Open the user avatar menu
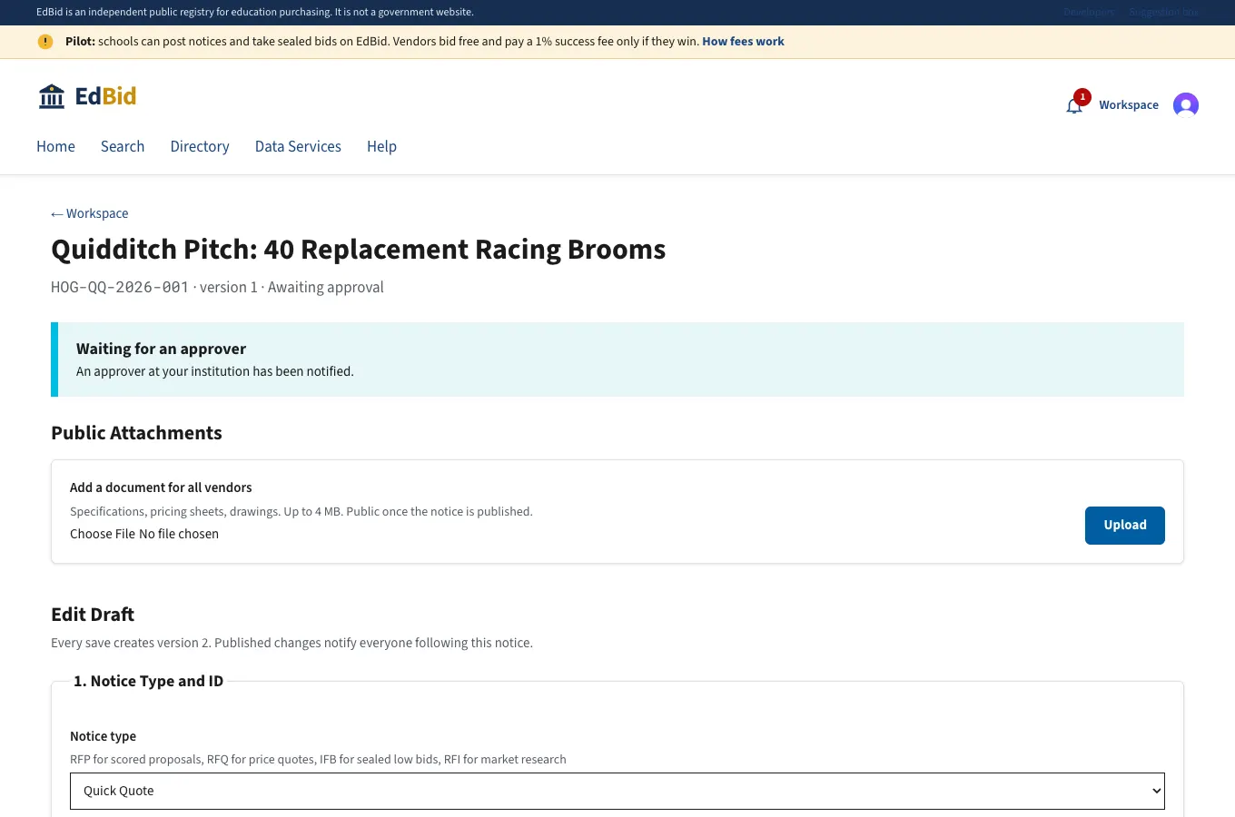Screen dimensions: 1235x817 [x=1186, y=105]
